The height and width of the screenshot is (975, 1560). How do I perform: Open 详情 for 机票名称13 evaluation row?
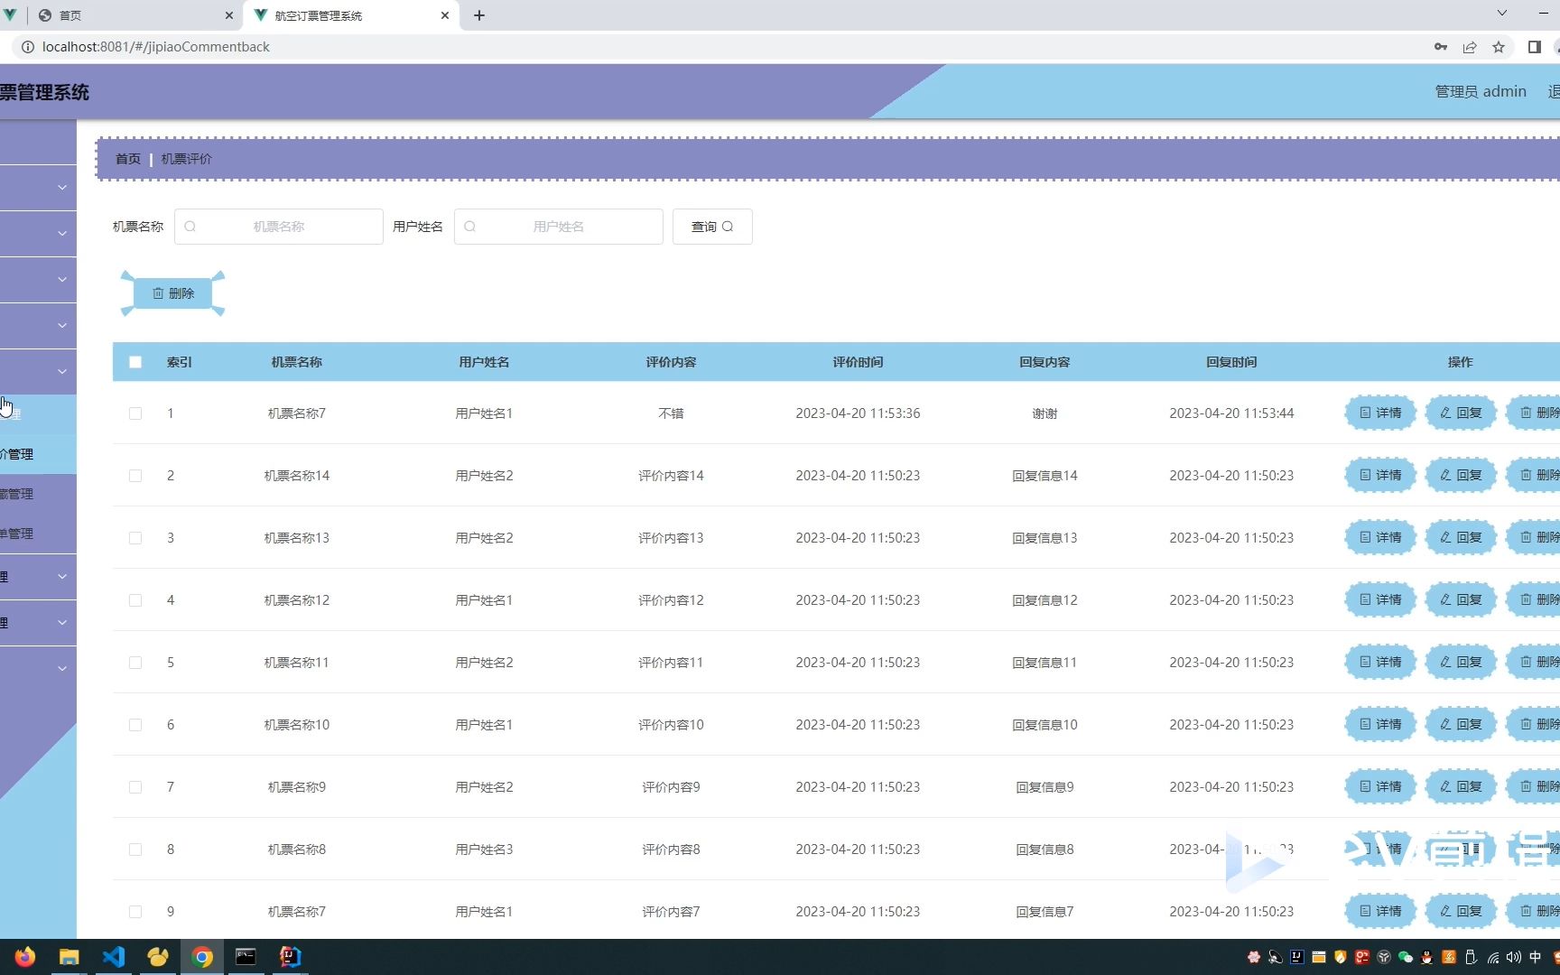click(x=1379, y=537)
